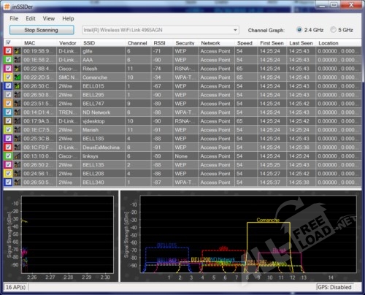Screen dimensions: 365x295
Task: Click signal strength icon for Ritesh
Action: coord(18,69)
